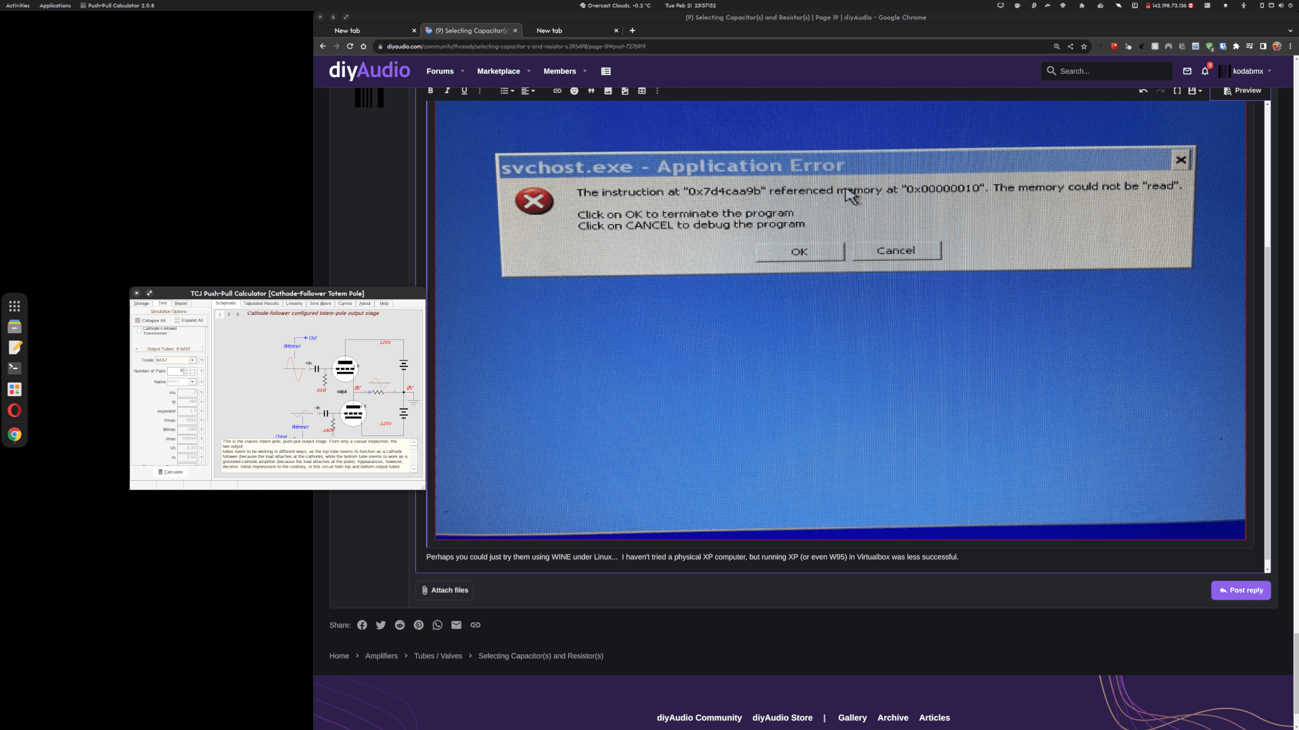This screenshot has width=1299, height=730.
Task: Redo the last edit in the editor
Action: click(x=1160, y=91)
